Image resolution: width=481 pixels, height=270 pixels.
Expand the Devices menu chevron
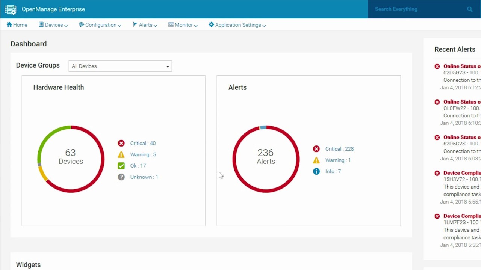tap(66, 25)
